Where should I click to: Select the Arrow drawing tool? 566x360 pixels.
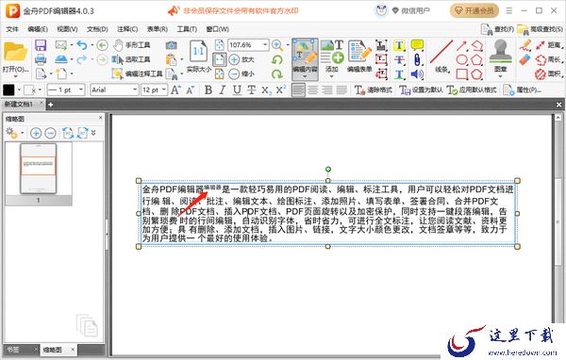[x=462, y=45]
